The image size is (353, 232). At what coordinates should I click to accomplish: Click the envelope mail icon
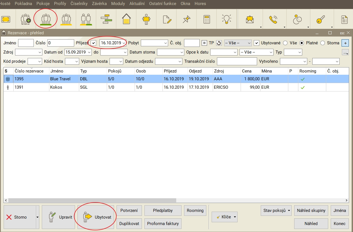pos(250,19)
